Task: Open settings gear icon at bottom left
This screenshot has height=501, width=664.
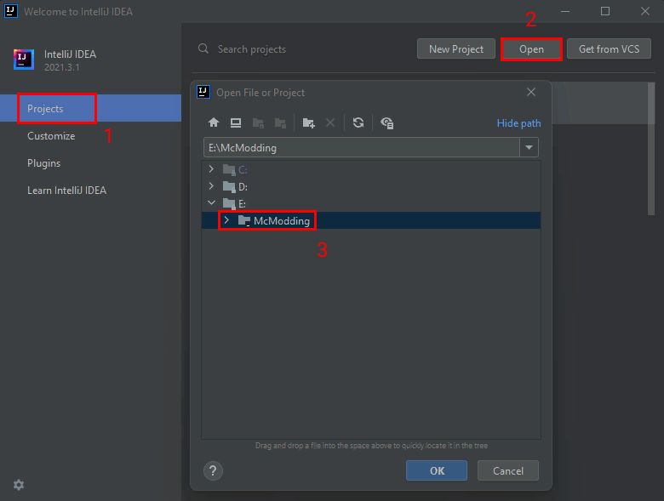Action: tap(19, 485)
